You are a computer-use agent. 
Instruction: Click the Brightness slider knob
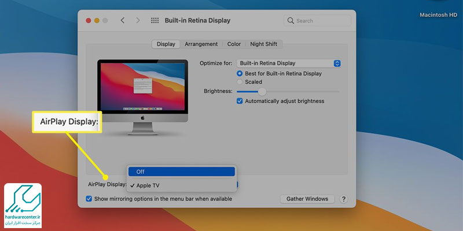pos(262,91)
